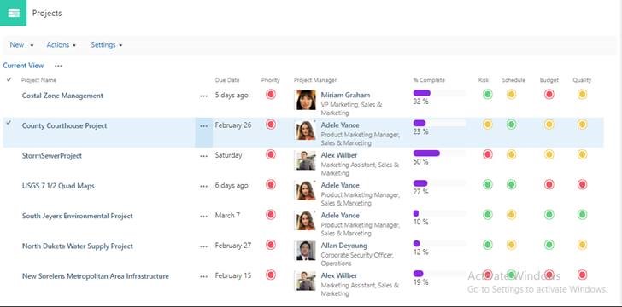Click green Budget indicator for North Duketa
This screenshot has height=307, width=622.
pos(549,245)
